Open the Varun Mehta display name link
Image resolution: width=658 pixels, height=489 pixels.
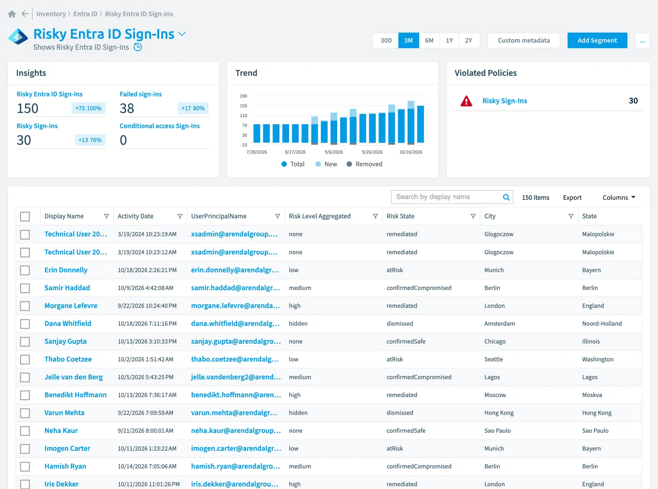click(x=64, y=413)
